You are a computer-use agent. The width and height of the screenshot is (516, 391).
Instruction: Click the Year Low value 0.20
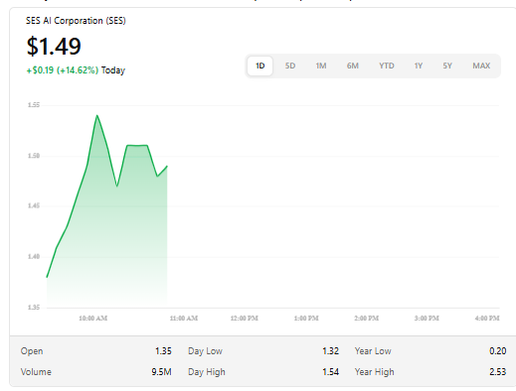pos(498,351)
